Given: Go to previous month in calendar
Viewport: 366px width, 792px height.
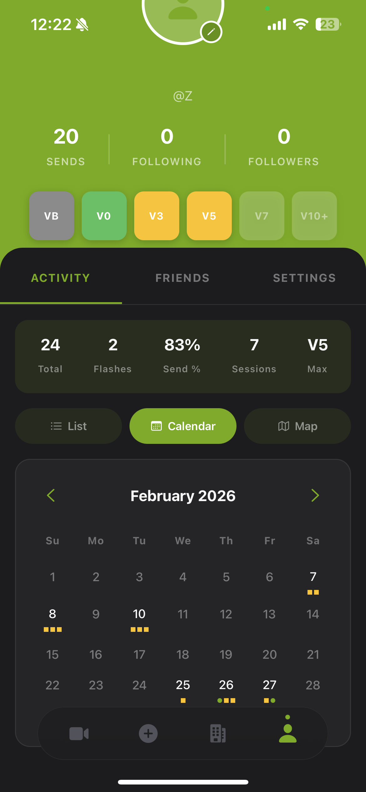Looking at the screenshot, I should click(x=51, y=495).
